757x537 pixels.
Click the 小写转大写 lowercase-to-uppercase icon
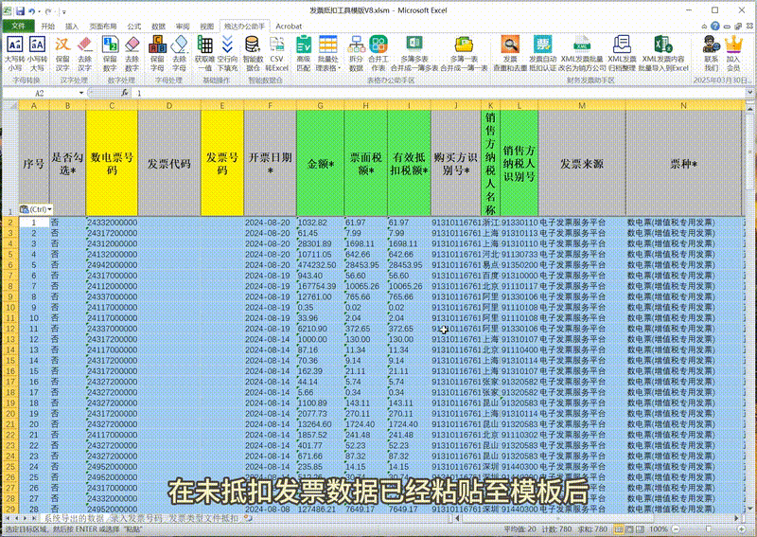click(x=37, y=45)
